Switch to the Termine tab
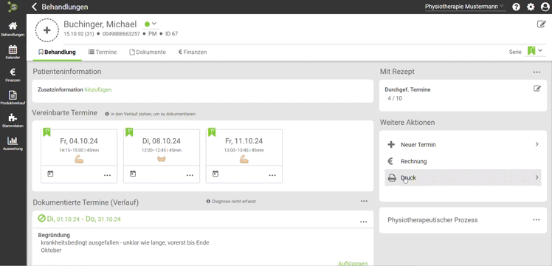This screenshot has height=266, width=552. (x=103, y=52)
